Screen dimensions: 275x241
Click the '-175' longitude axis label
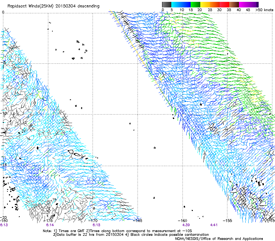point(48,221)
